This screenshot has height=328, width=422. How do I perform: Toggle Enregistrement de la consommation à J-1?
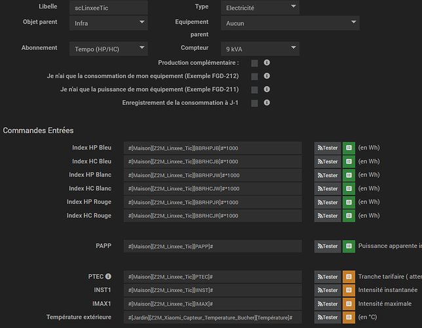pos(254,103)
